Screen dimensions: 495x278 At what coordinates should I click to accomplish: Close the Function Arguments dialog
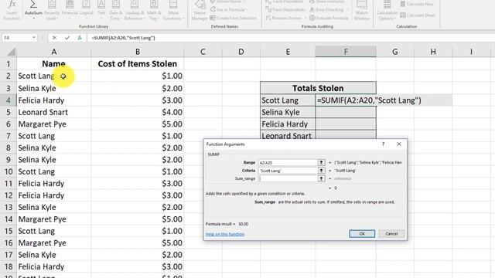399,144
